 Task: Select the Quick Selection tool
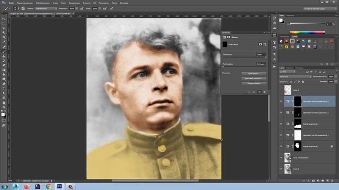(x=4, y=33)
